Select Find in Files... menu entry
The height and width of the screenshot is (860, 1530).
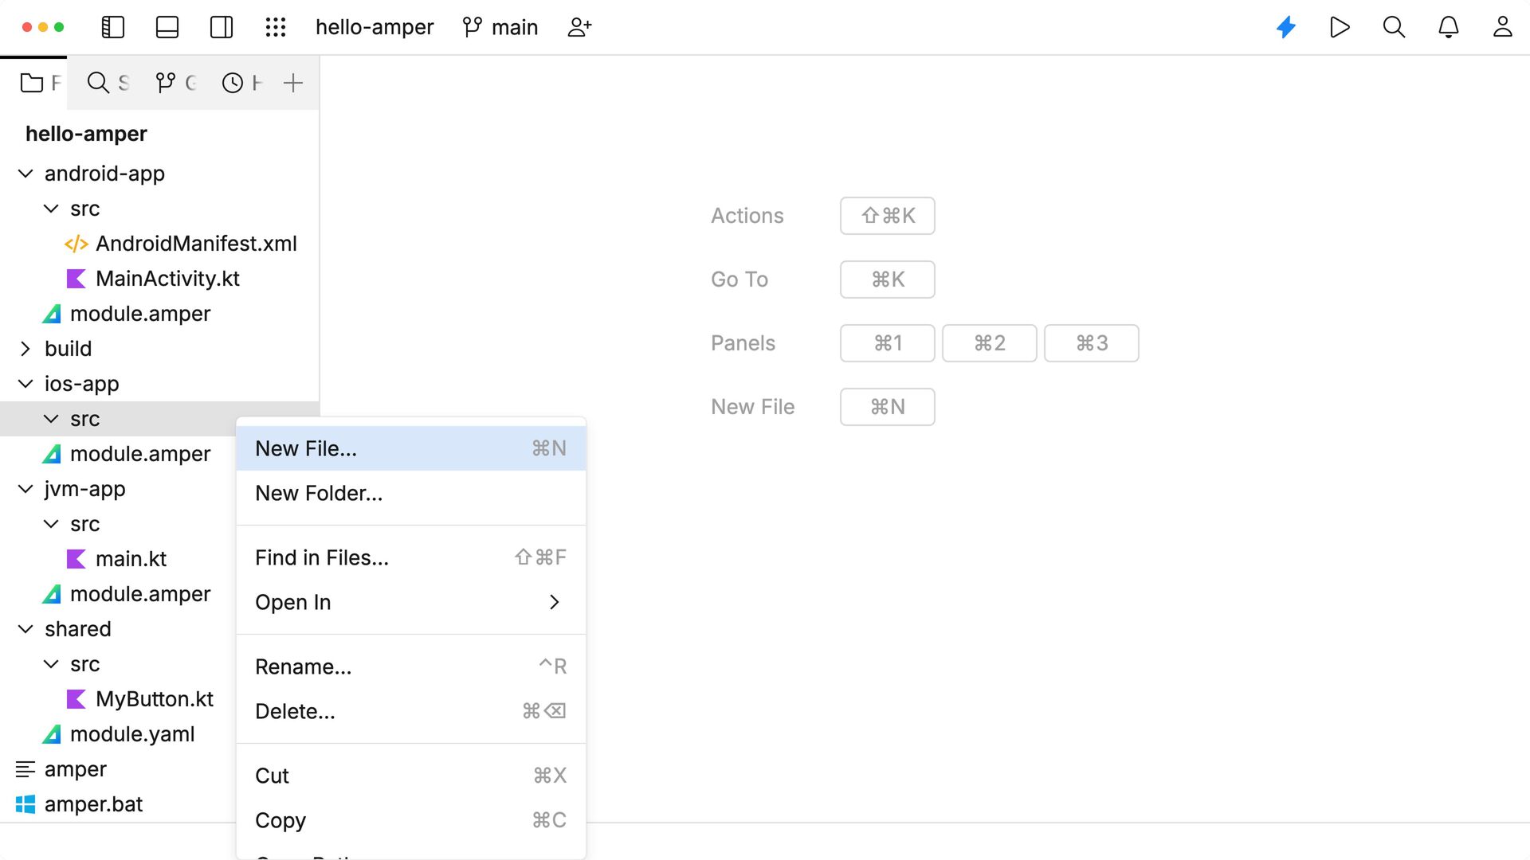click(411, 557)
